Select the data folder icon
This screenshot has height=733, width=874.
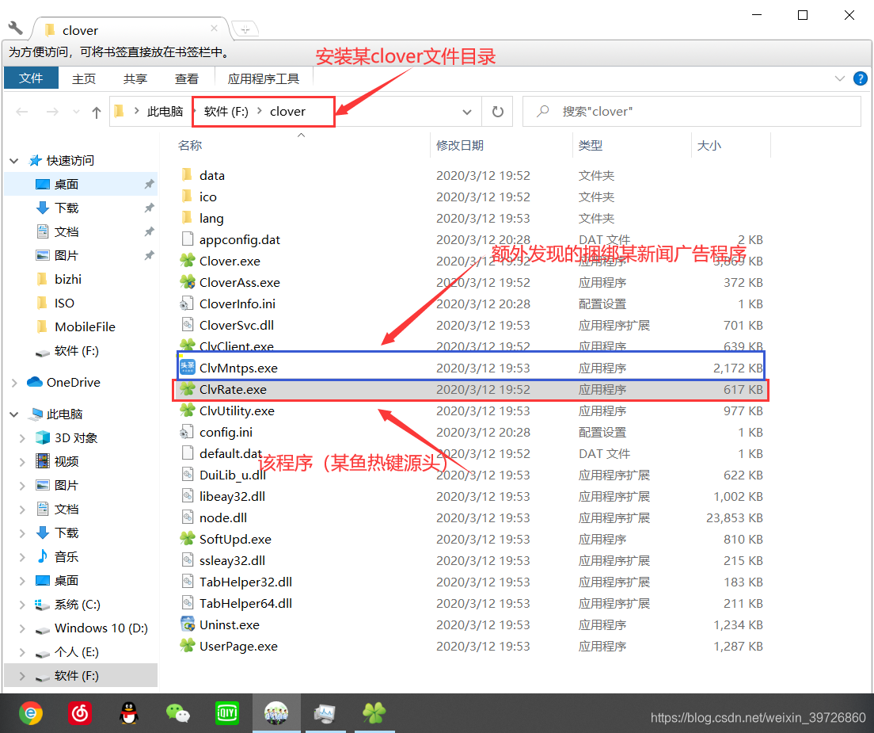tap(188, 174)
